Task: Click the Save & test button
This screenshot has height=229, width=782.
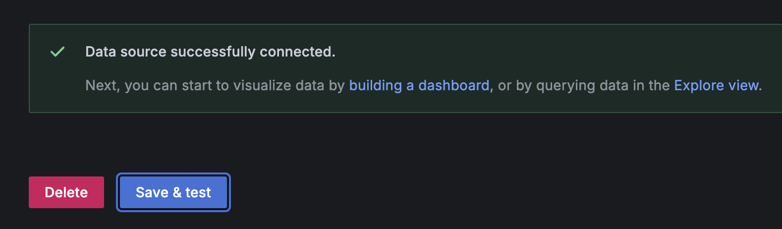Action: coord(173,192)
